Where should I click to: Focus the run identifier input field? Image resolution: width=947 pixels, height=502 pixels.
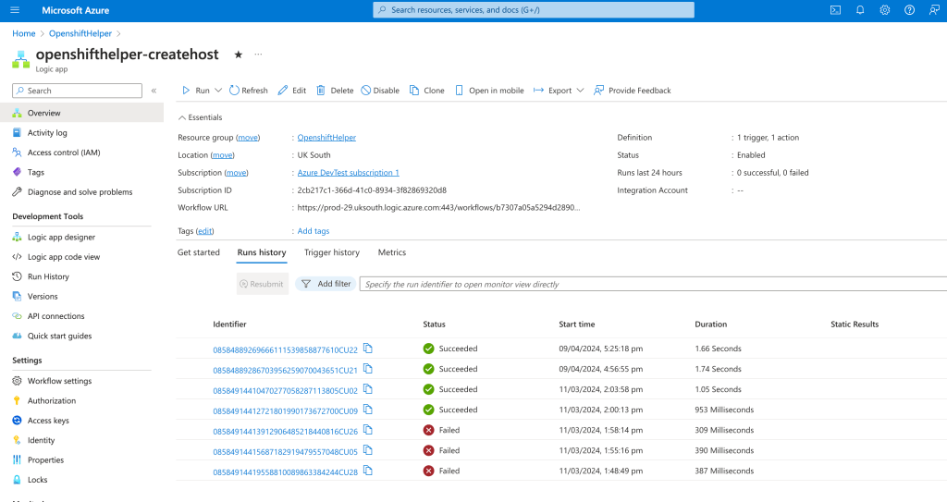pyautogui.click(x=653, y=284)
